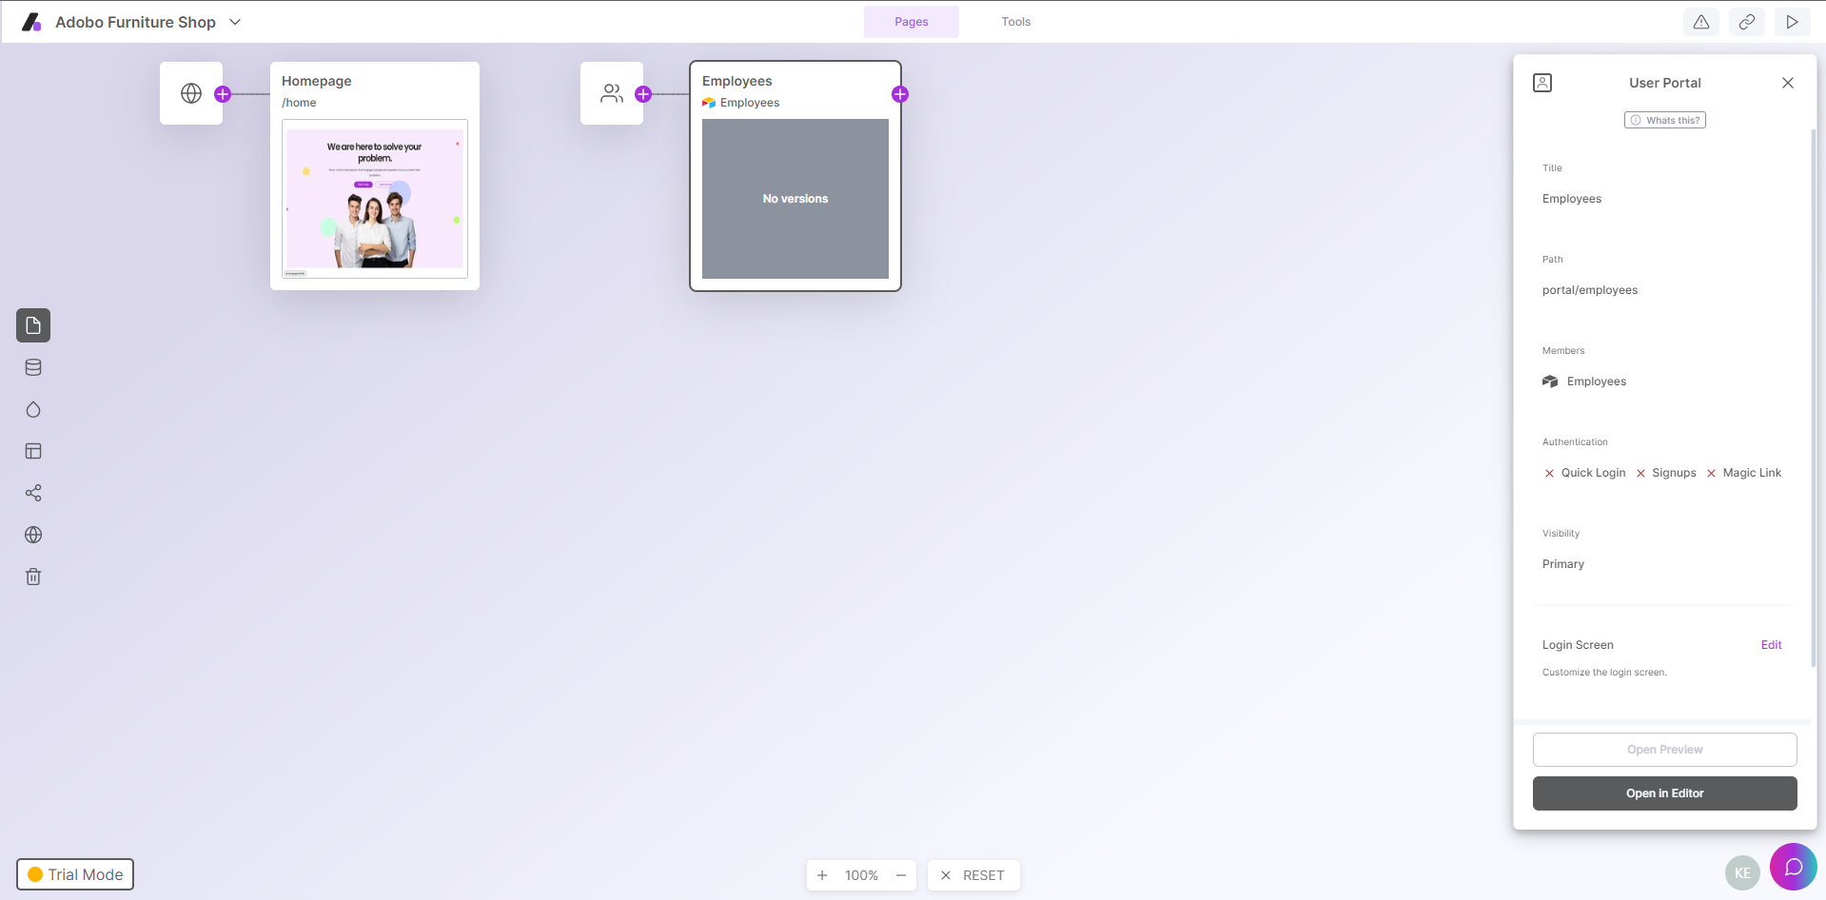Zoom in with the plus button

tap(822, 875)
